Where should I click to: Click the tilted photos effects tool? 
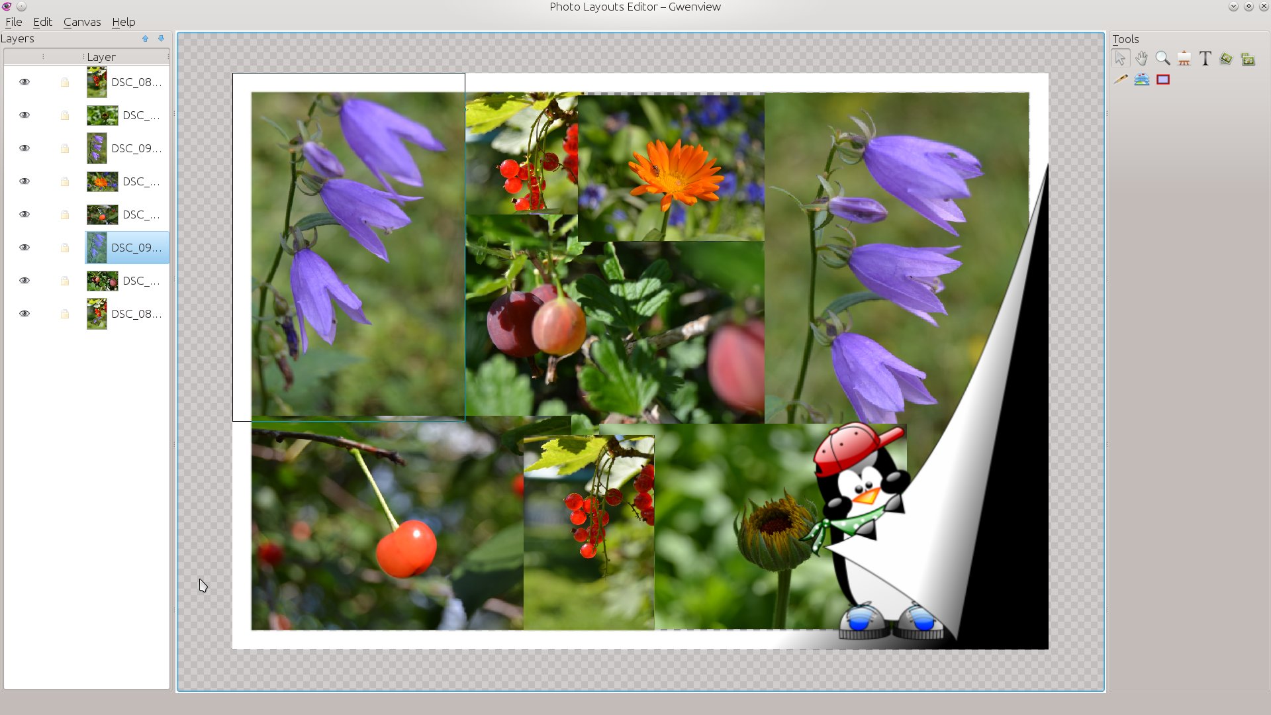pyautogui.click(x=1227, y=59)
